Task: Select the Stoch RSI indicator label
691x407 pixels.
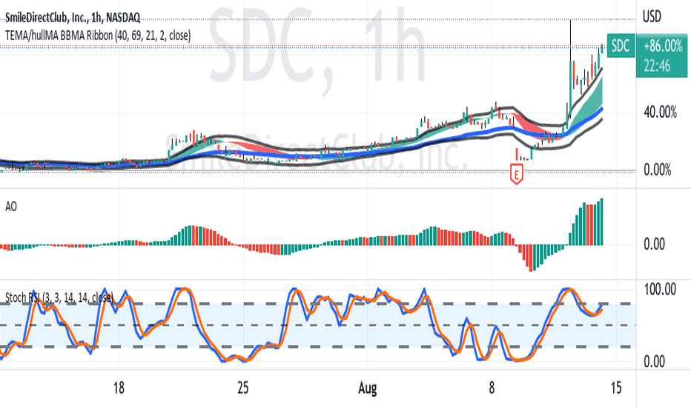Action: pyautogui.click(x=59, y=298)
